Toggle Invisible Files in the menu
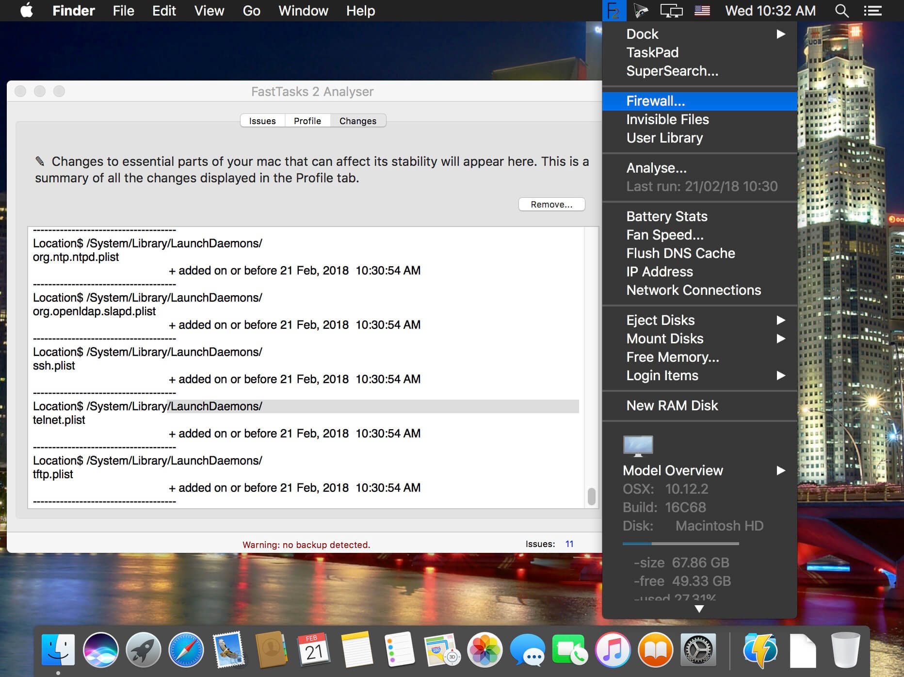 700,119
